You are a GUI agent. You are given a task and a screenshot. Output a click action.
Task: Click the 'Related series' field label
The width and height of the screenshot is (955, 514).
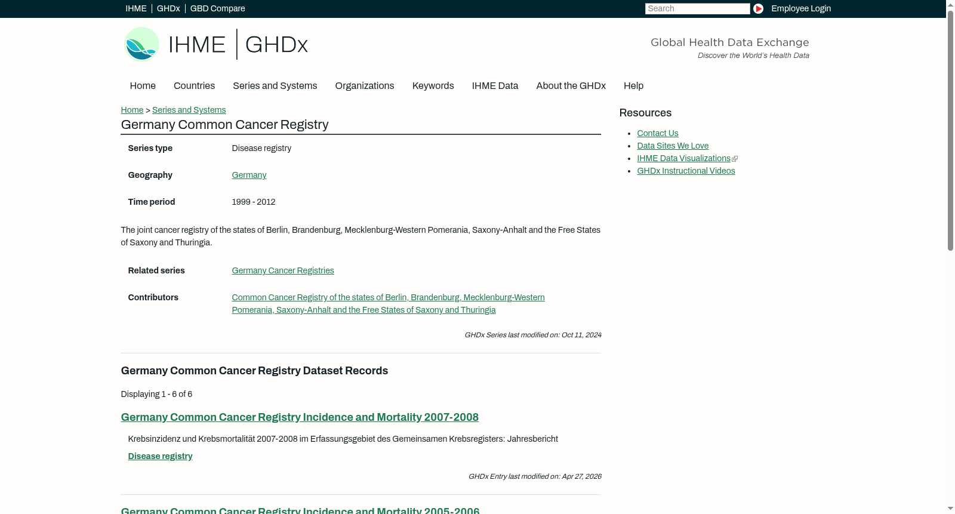(156, 270)
